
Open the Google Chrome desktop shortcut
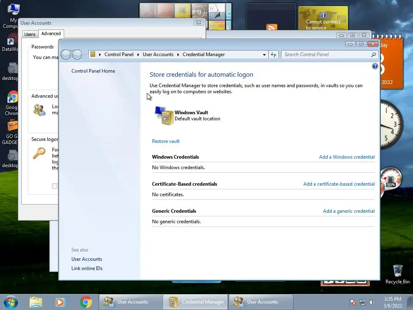point(11,103)
